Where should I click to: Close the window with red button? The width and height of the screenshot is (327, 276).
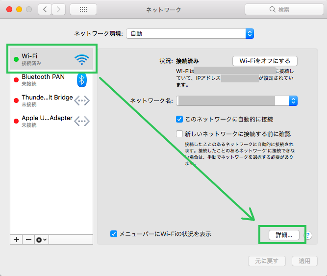click(9, 9)
